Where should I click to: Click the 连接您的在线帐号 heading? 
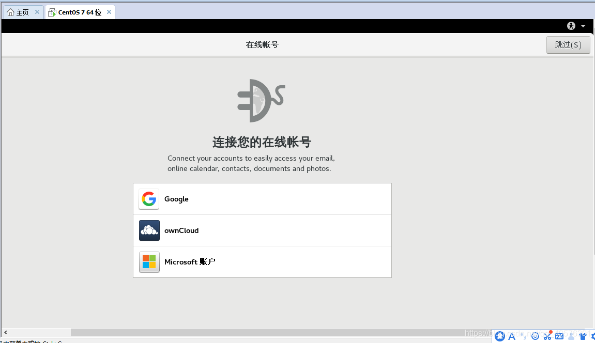262,142
